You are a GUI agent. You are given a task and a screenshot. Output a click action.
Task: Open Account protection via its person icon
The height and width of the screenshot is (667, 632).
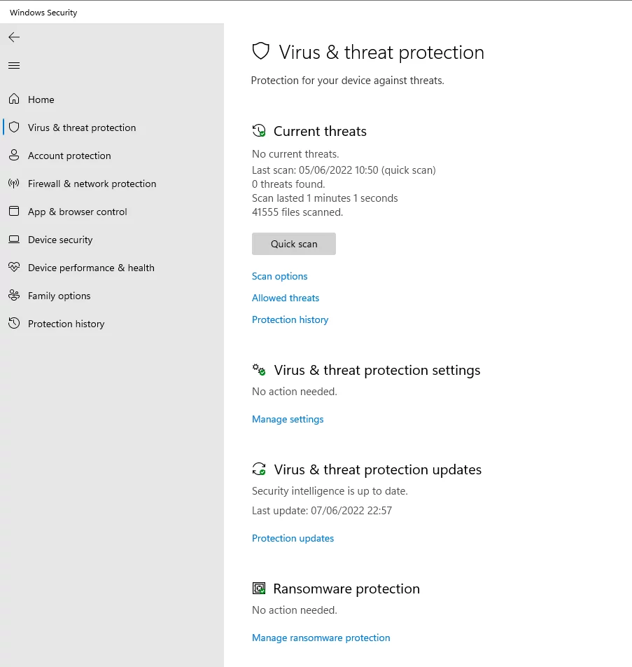click(x=14, y=156)
